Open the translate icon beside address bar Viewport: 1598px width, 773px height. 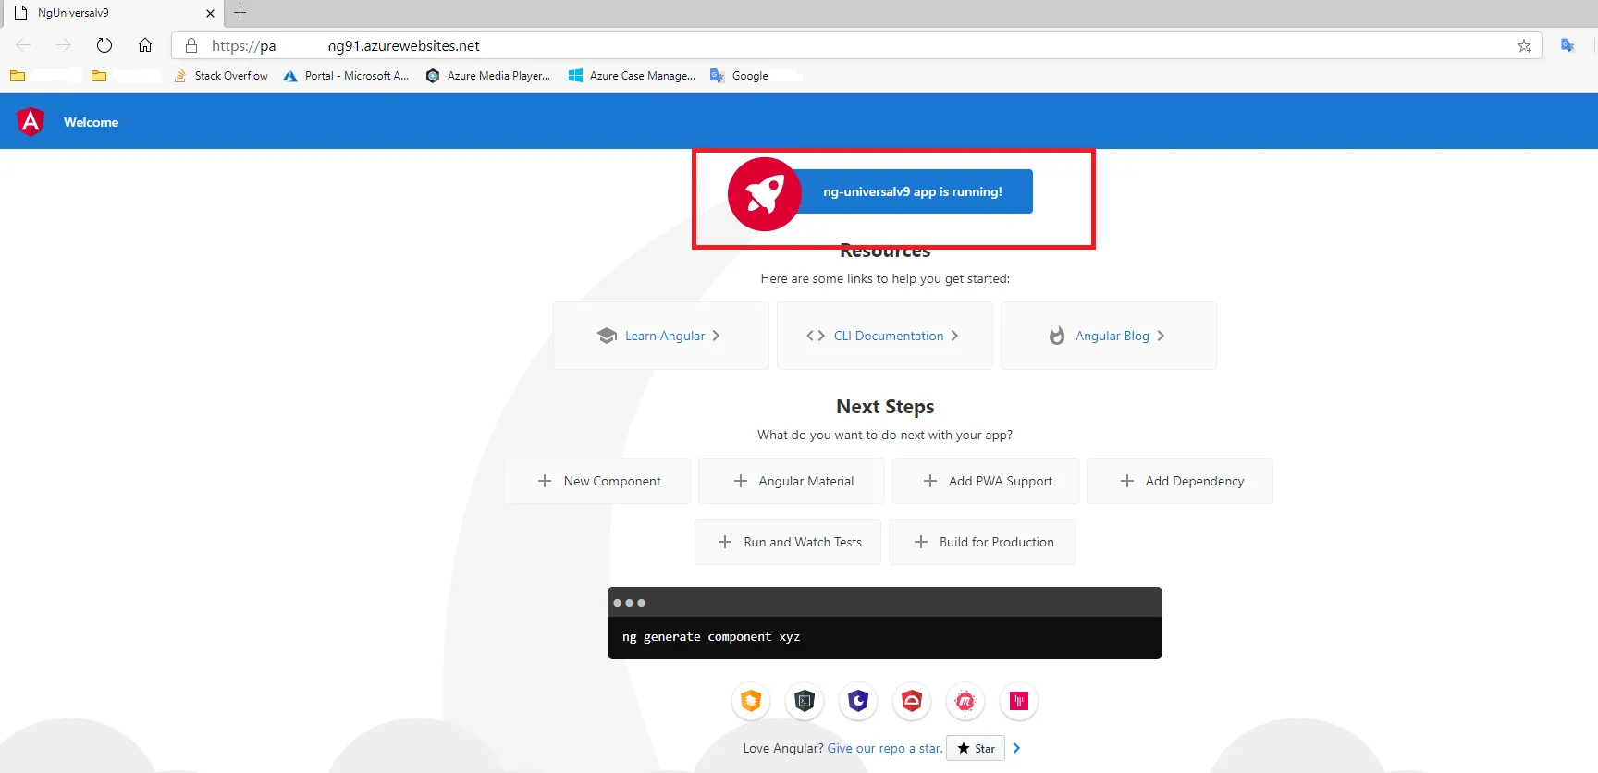1567,45
